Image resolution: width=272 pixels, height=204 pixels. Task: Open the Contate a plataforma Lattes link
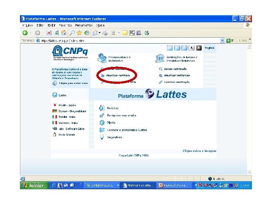pos(127,130)
